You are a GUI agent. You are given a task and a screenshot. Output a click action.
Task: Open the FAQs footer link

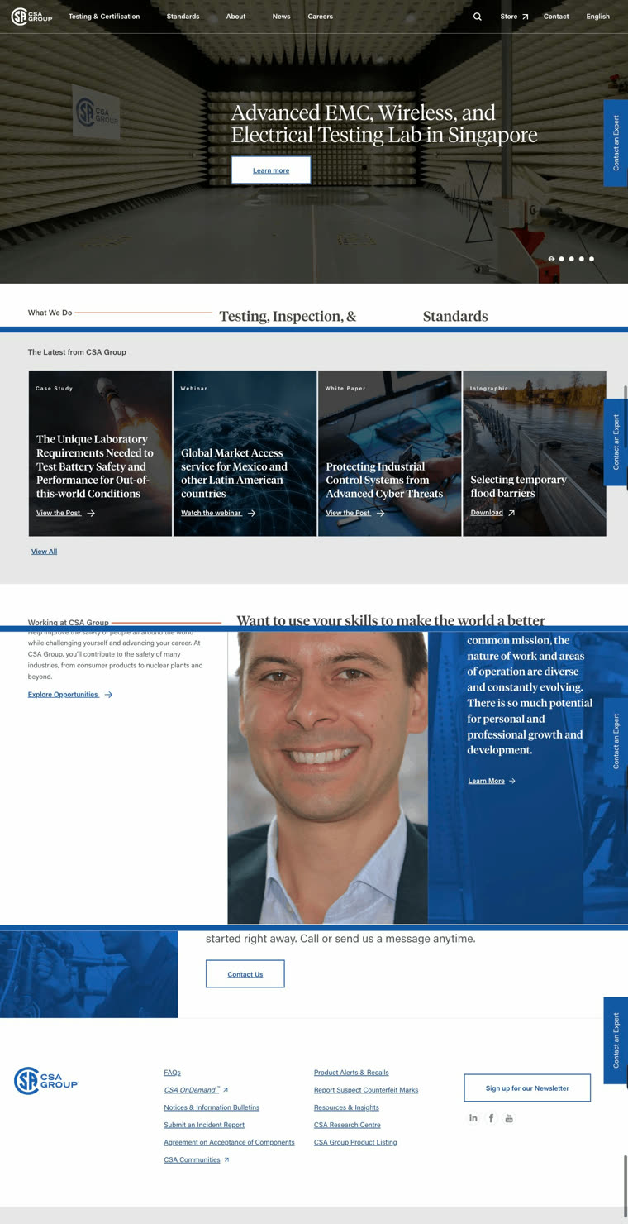(x=172, y=1073)
